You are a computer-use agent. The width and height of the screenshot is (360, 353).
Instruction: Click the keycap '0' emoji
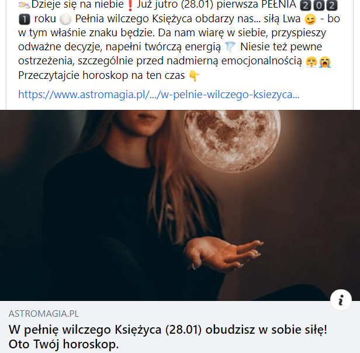pyautogui.click(x=319, y=5)
